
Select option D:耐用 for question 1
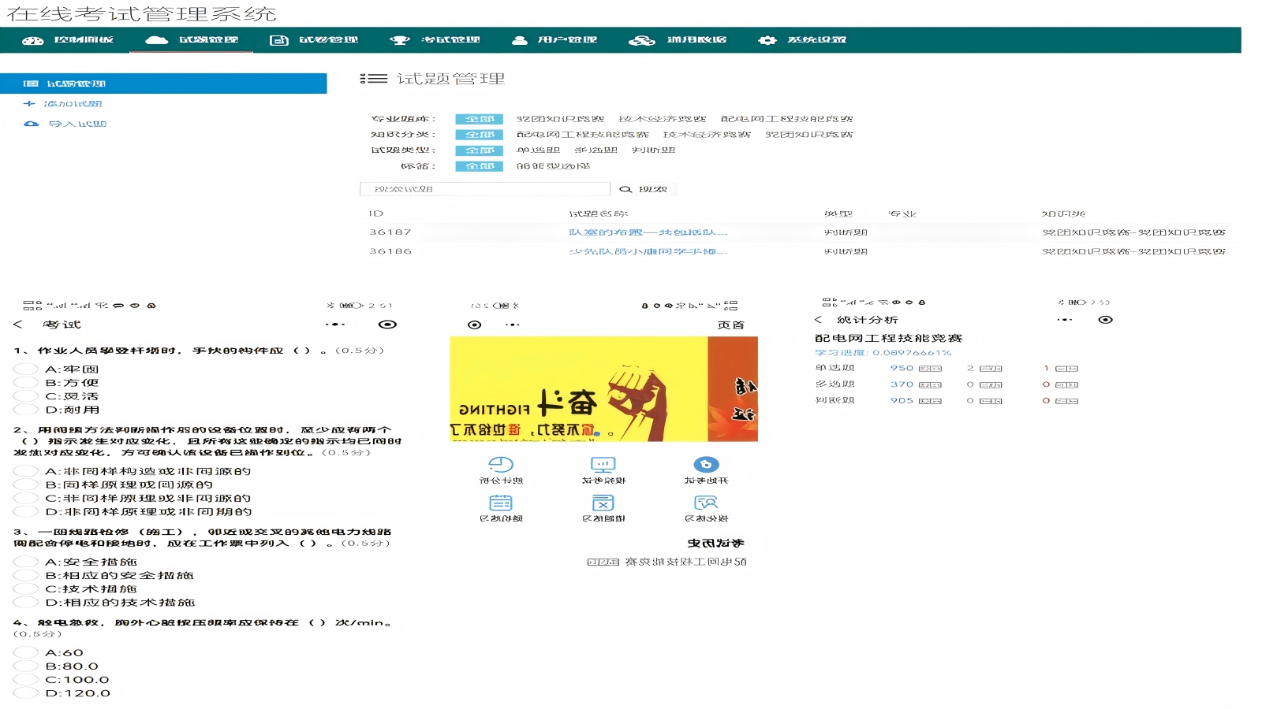coord(26,410)
